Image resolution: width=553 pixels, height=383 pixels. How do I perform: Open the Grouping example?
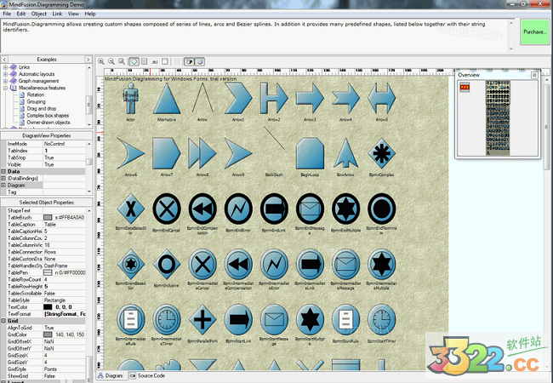point(37,101)
